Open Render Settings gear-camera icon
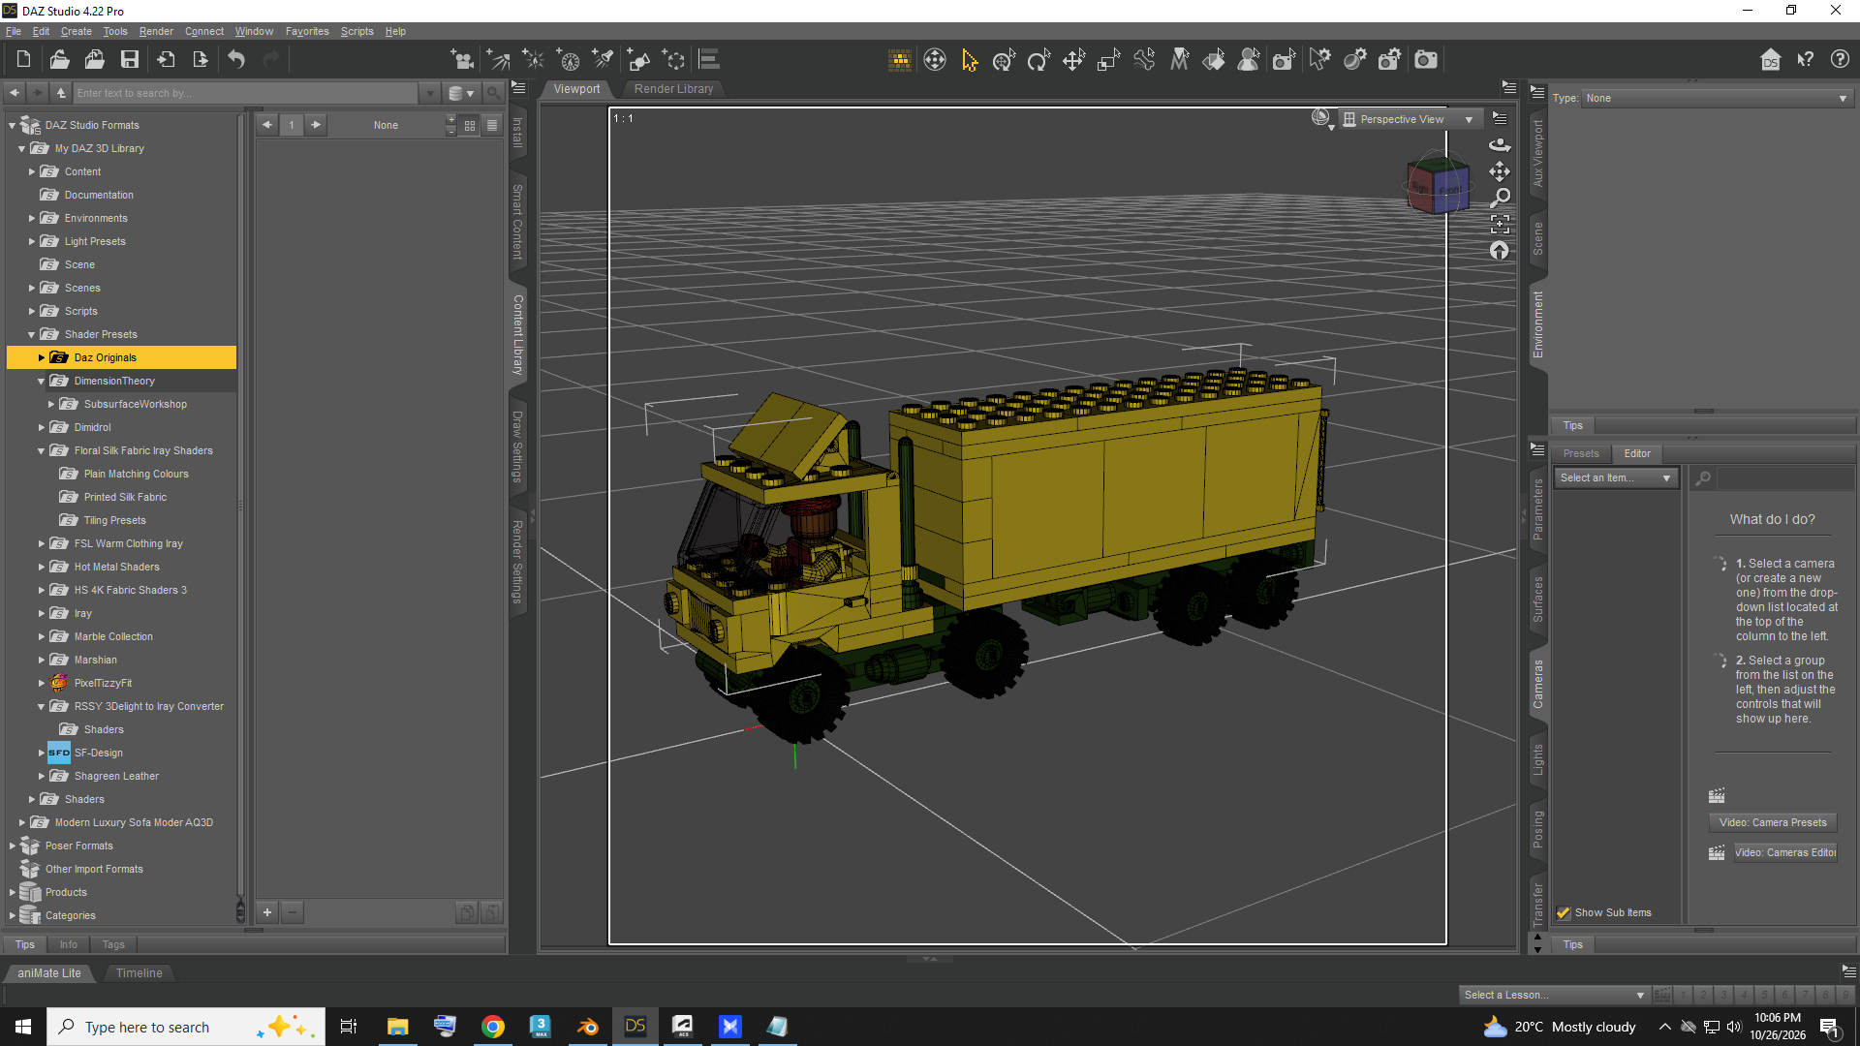Screen dimensions: 1860x1046 pyautogui.click(x=1390, y=60)
